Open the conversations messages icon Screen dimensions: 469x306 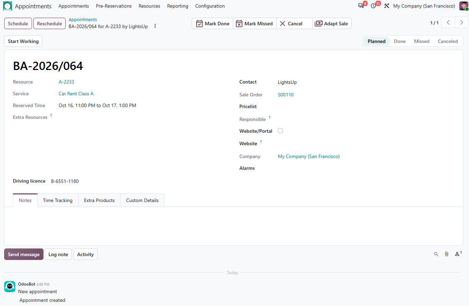point(361,6)
